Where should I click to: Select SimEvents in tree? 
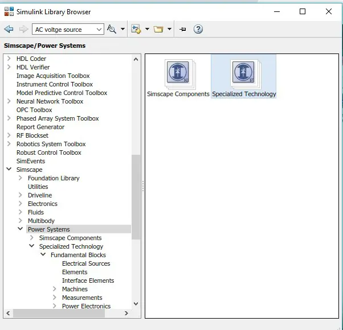click(x=31, y=161)
